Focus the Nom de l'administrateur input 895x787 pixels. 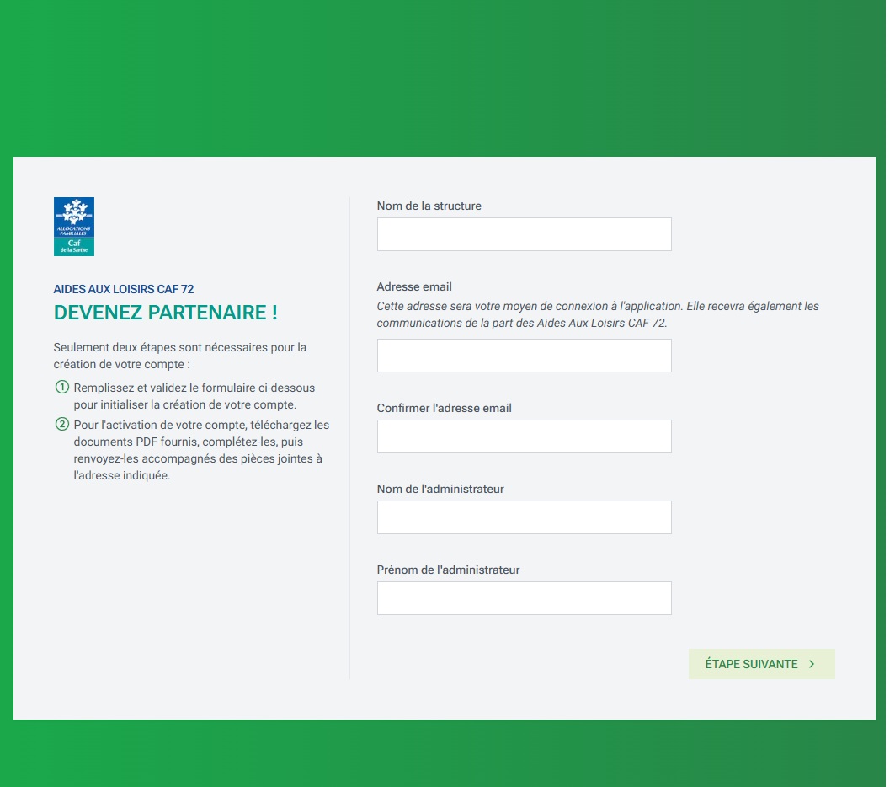pyautogui.click(x=524, y=517)
